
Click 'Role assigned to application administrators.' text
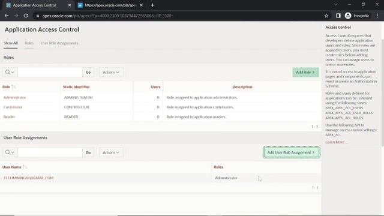point(202,97)
